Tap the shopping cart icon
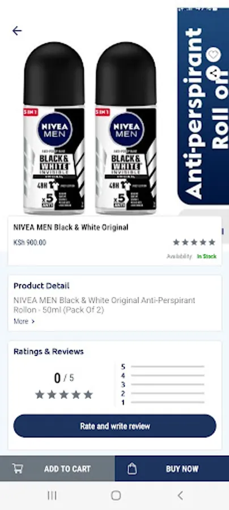This screenshot has width=229, height=510. (x=18, y=469)
